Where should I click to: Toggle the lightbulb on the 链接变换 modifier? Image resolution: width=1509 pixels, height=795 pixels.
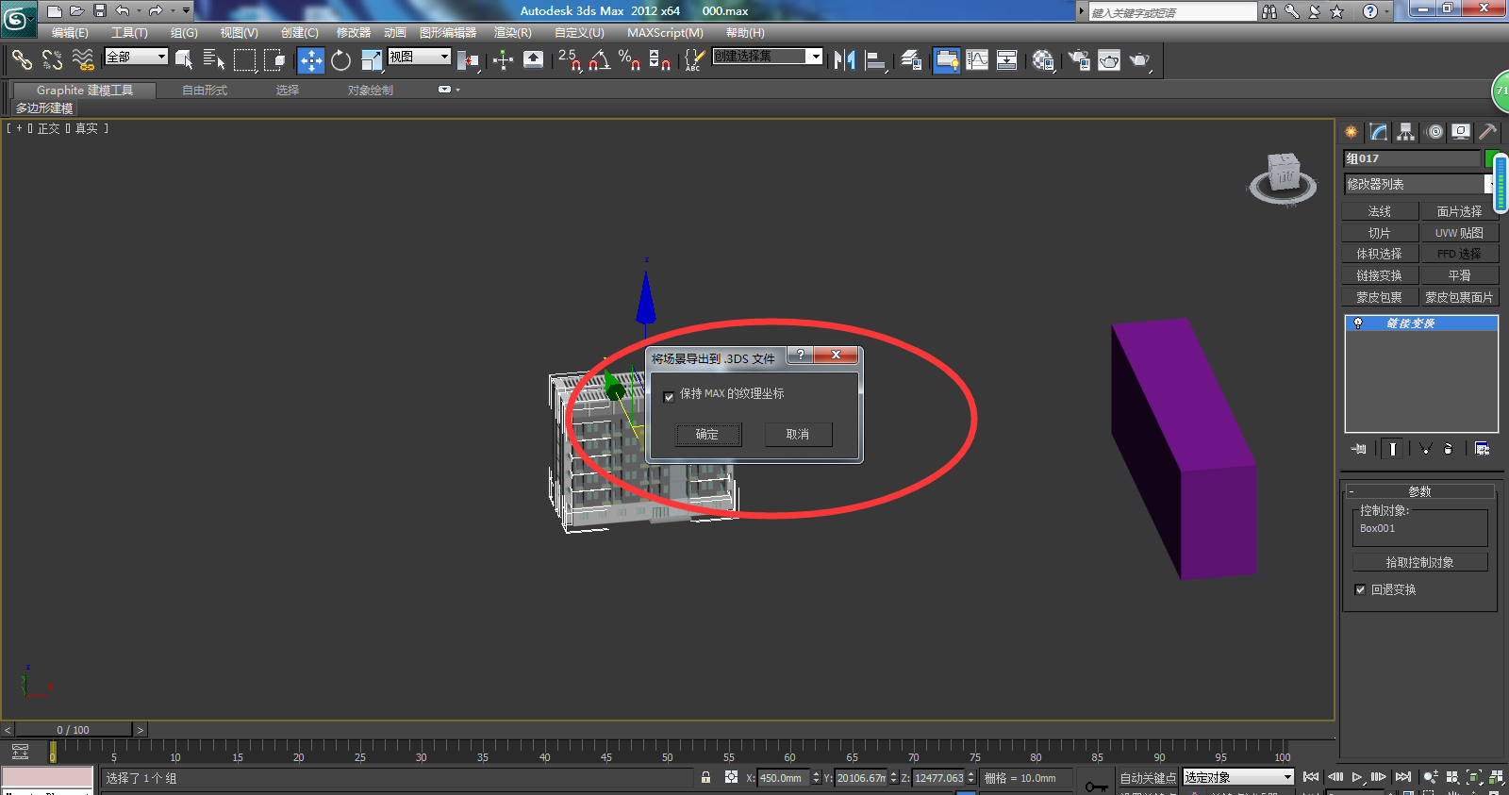[x=1358, y=323]
